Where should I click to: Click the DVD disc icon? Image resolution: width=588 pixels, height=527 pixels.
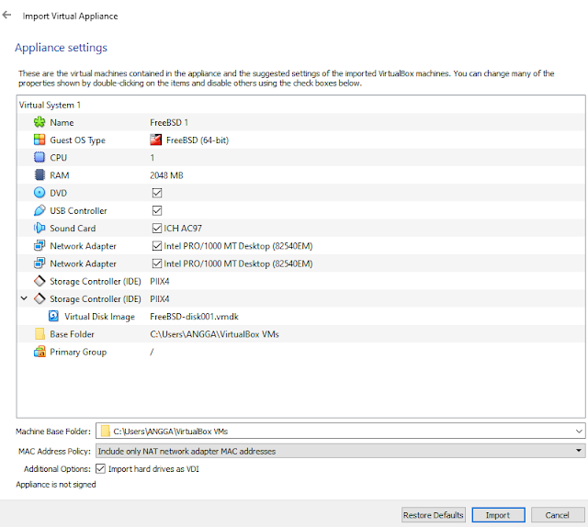click(40, 193)
